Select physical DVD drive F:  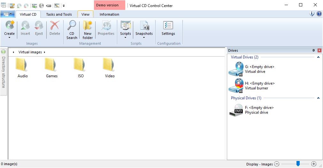point(251,110)
